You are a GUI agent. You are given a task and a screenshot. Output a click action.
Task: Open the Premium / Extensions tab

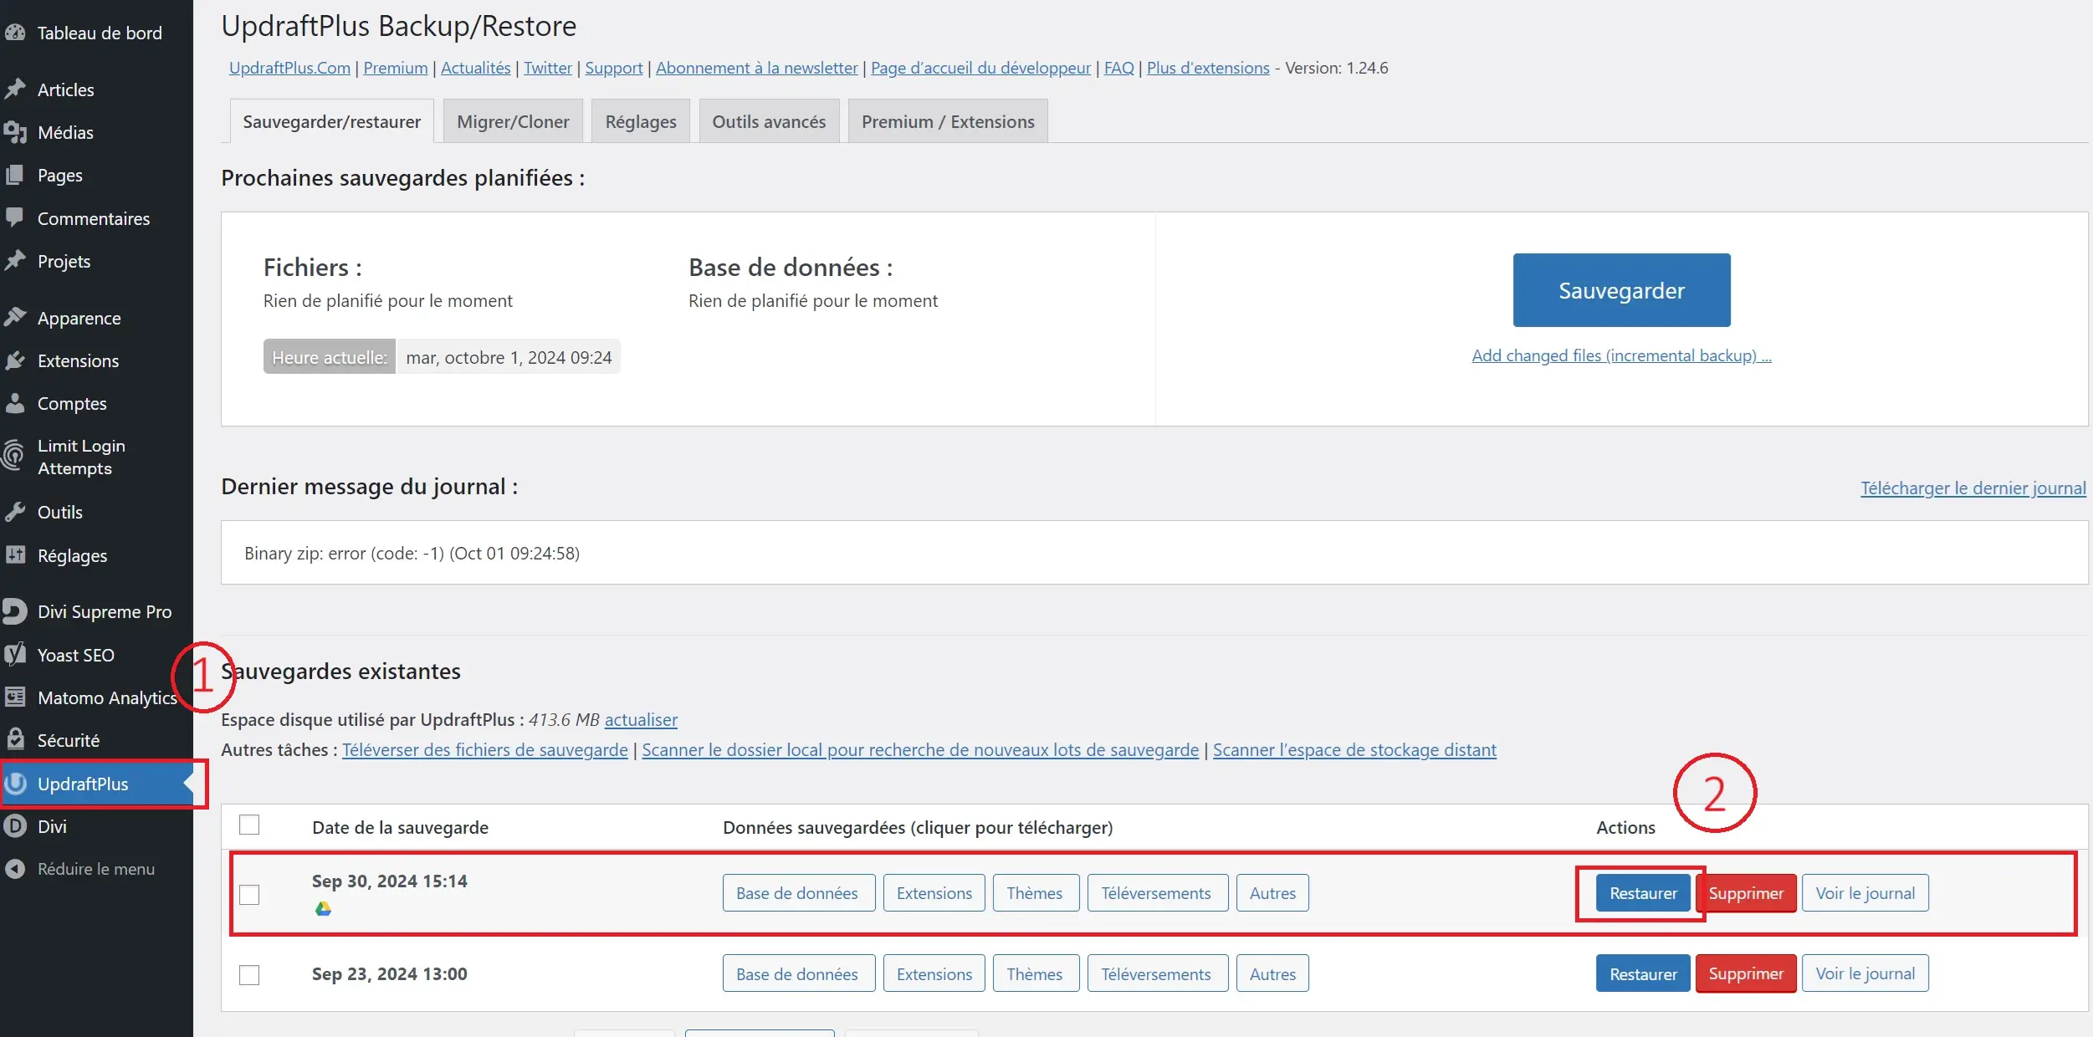pos(948,121)
